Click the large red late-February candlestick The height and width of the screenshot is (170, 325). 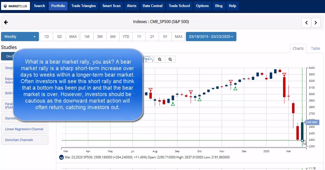[x=284, y=87]
